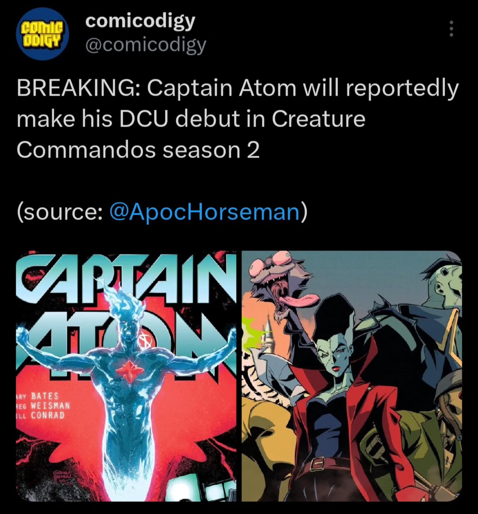Viewport: 478px width, 514px height.
Task: Follow the @ApocHorseman source mention
Action: [x=204, y=212]
